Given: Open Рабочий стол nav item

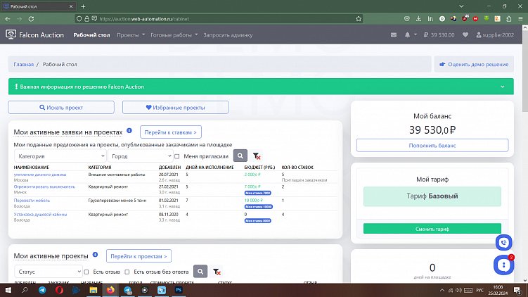Looking at the screenshot, I should click(91, 34).
